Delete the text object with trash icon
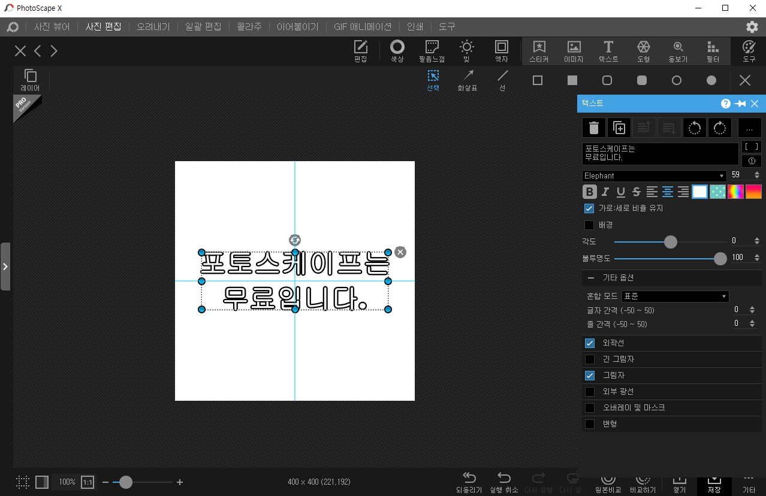Viewport: 766px width, 496px height. 594,128
